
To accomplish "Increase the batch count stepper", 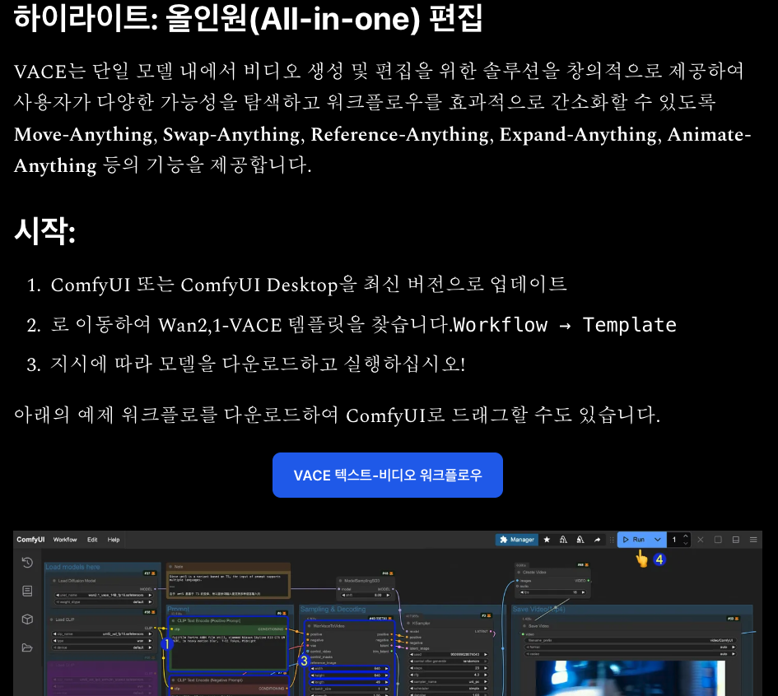I will pos(687,537).
